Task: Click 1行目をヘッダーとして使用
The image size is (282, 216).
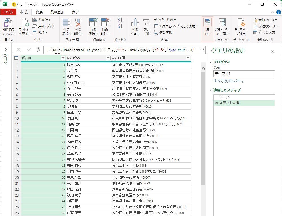Action: [176, 26]
